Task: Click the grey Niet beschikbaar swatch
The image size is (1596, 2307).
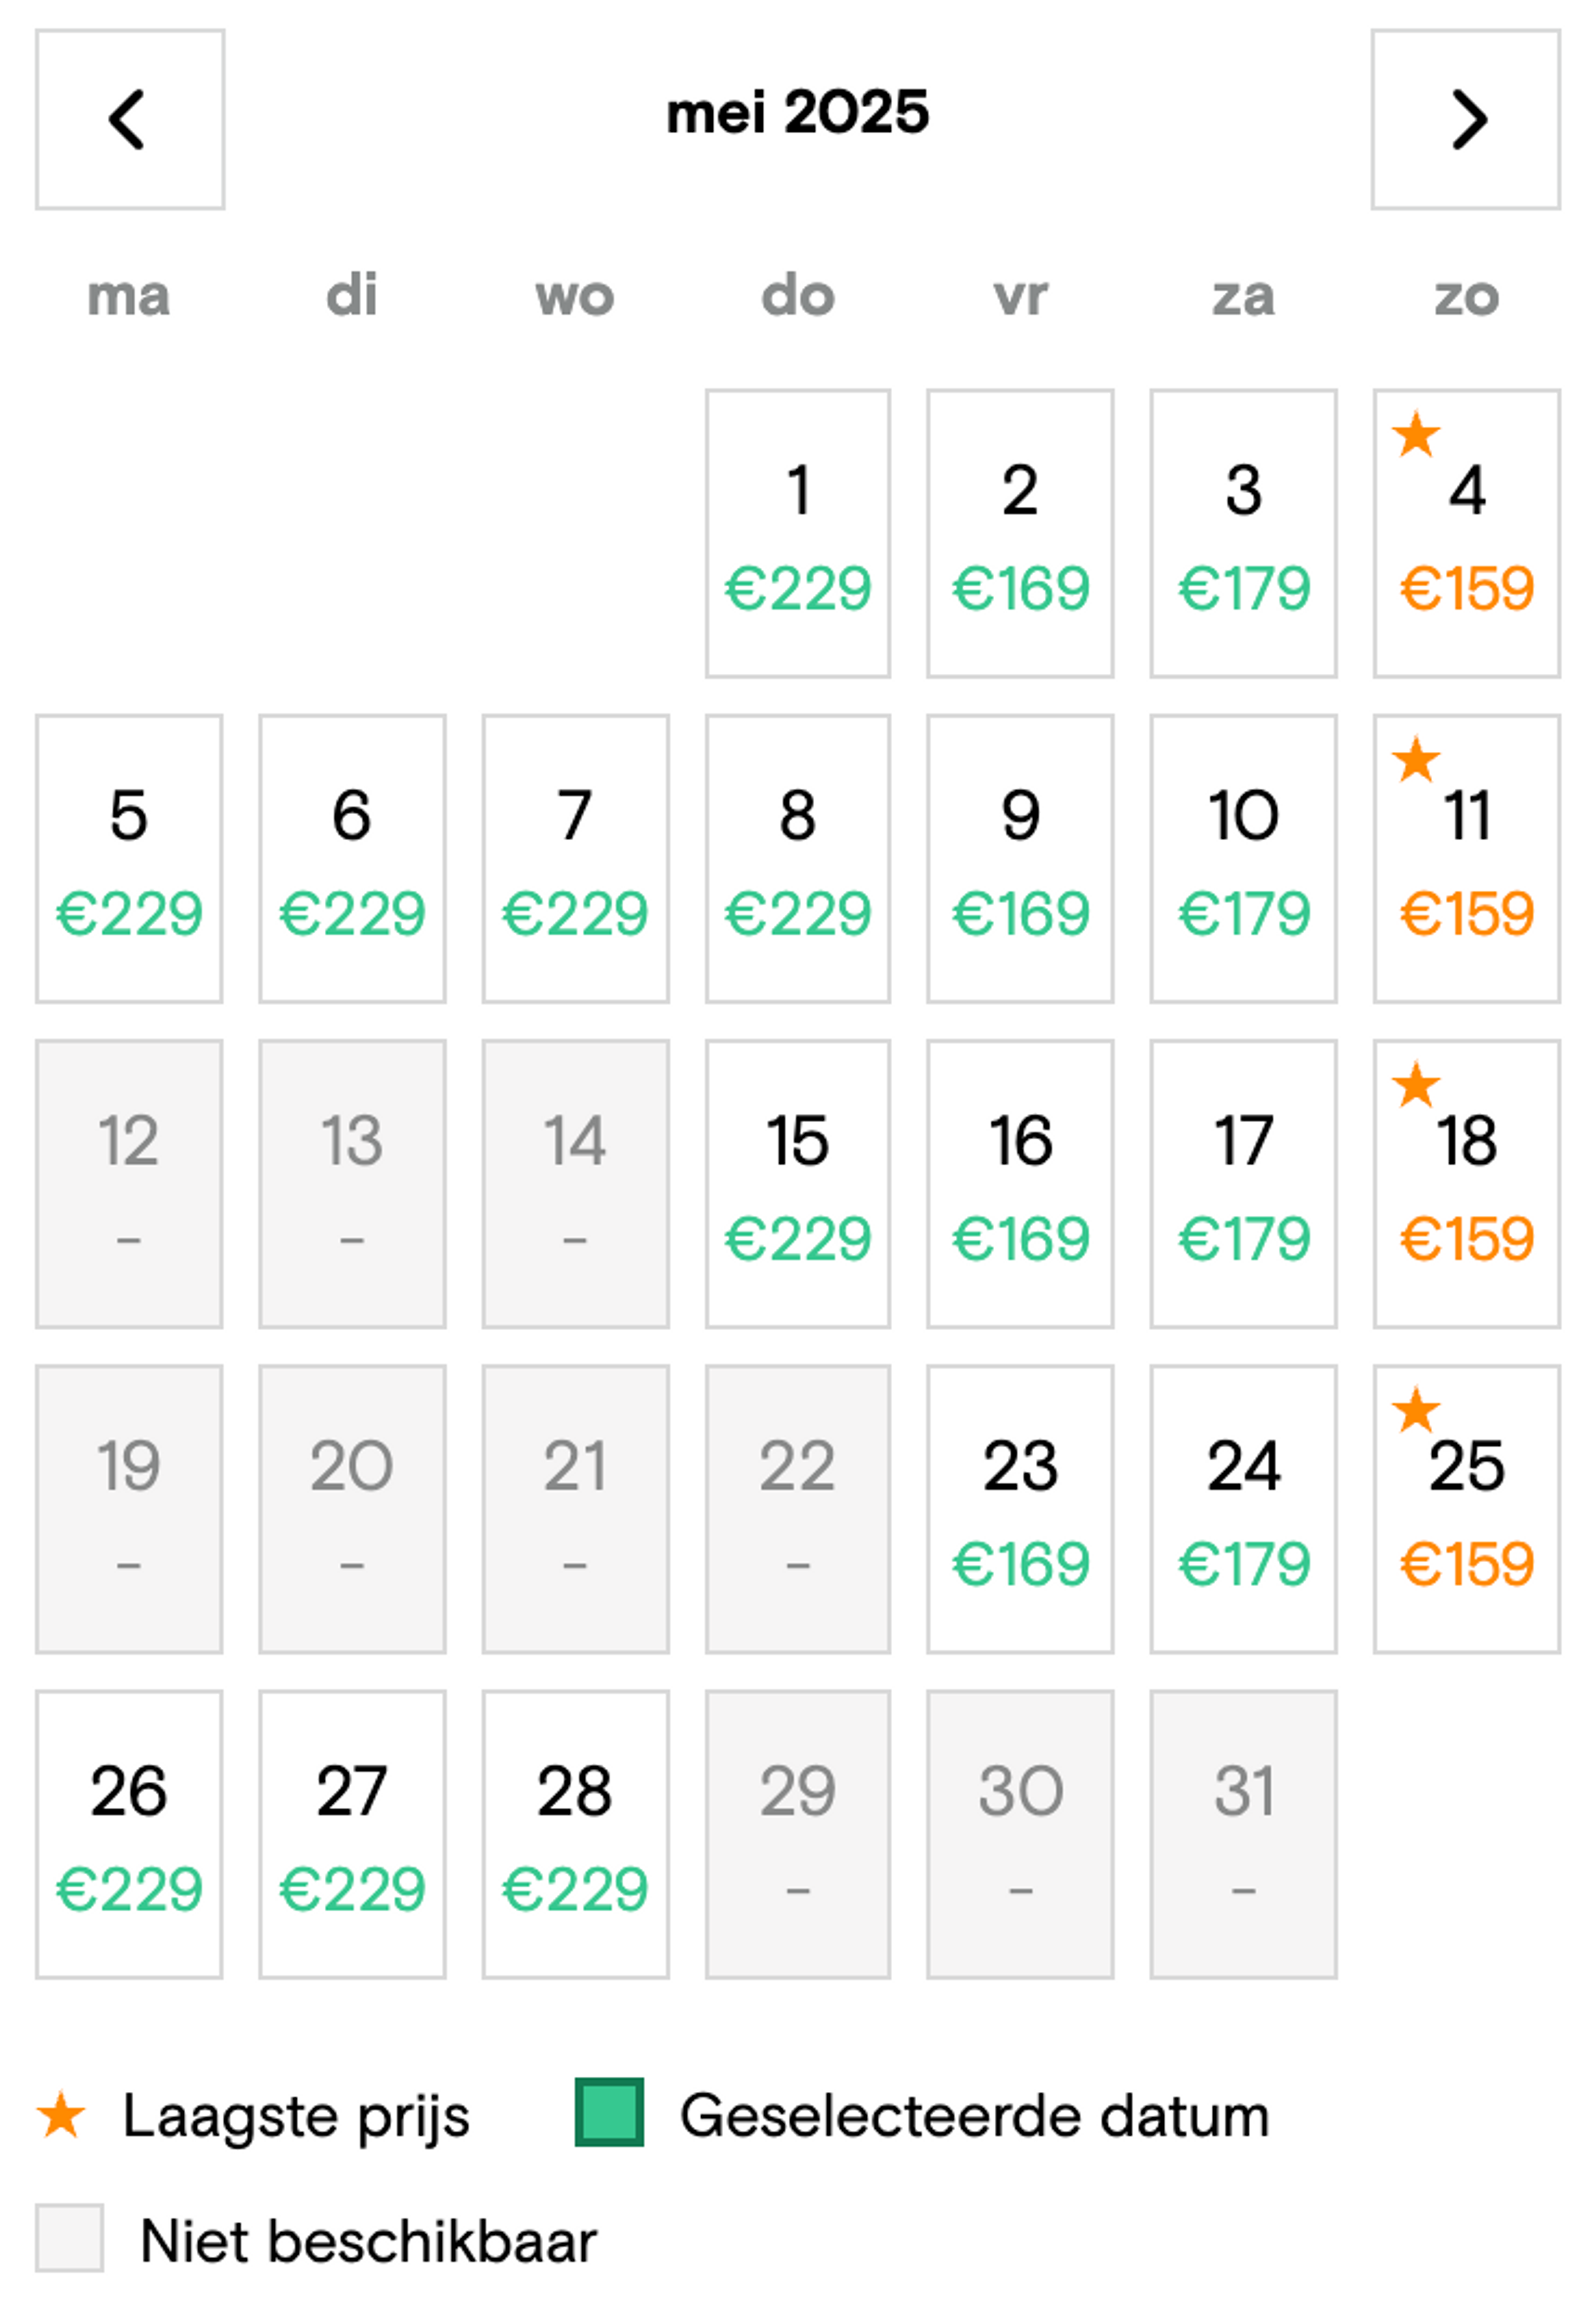Action: click(69, 2237)
